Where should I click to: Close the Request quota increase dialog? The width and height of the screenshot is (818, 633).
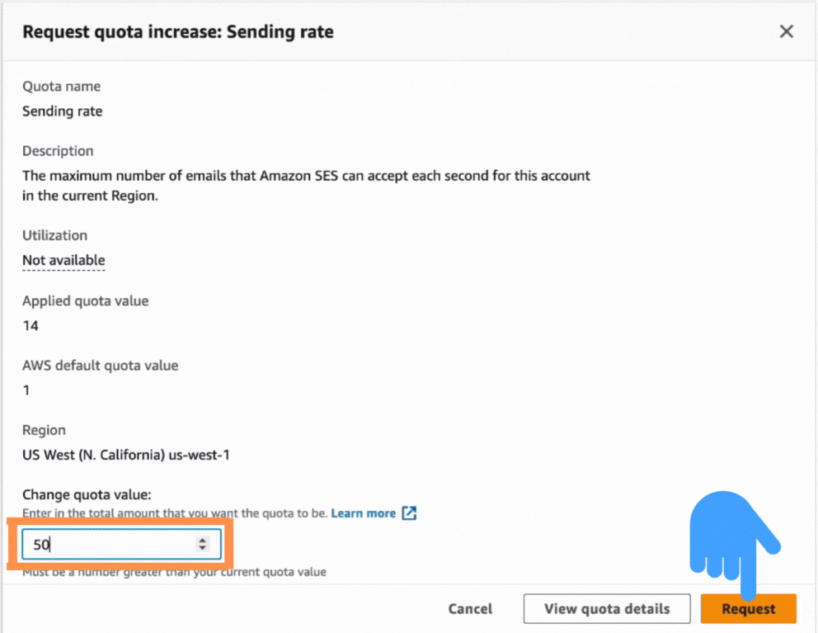click(x=786, y=31)
